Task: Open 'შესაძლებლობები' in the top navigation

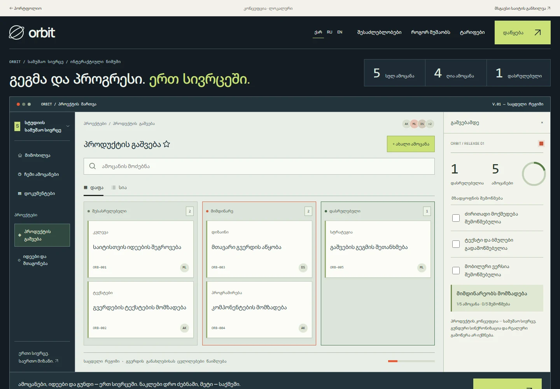Action: click(x=379, y=32)
